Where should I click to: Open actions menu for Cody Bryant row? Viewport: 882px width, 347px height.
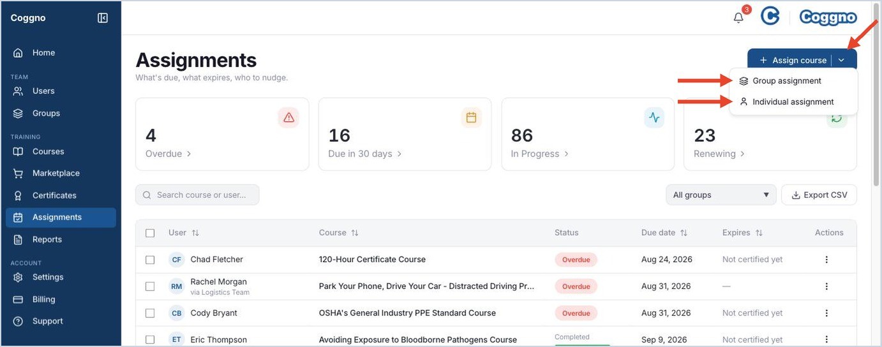(826, 313)
